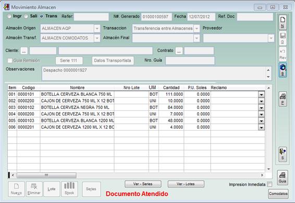The width and height of the screenshot is (295, 203).
Task: Click the quantity cell 111.0000
Action: 171,94
